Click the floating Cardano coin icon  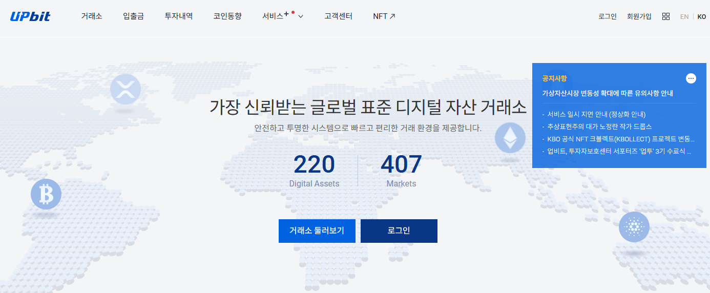pos(634,226)
